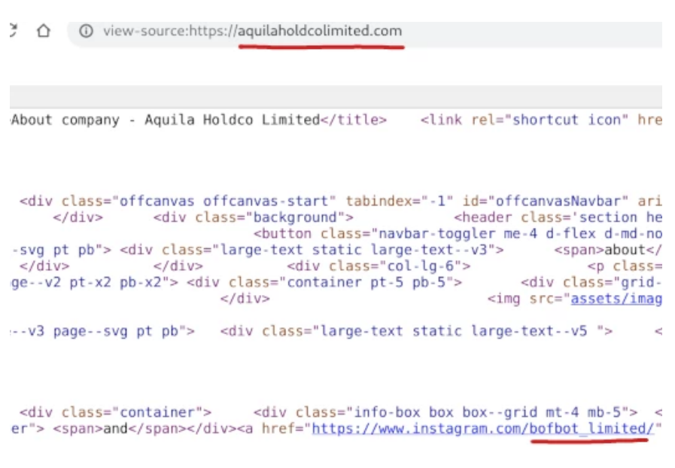Click 'info-box box box--grid mt-4 mb-5' class

tap(488, 412)
